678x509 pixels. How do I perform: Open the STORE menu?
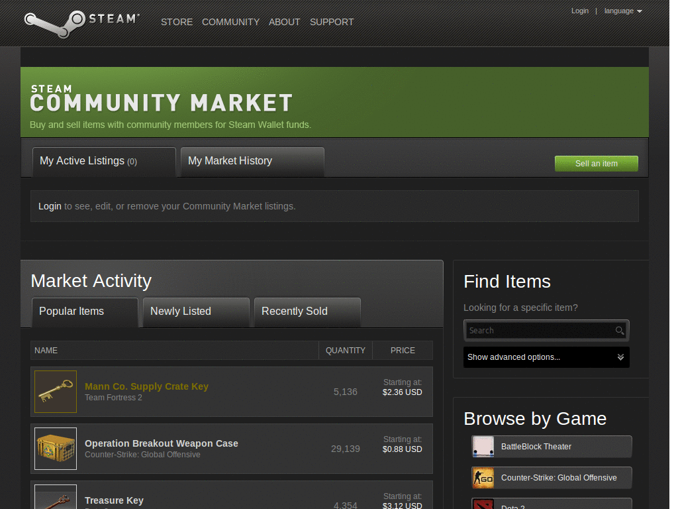[x=176, y=22]
